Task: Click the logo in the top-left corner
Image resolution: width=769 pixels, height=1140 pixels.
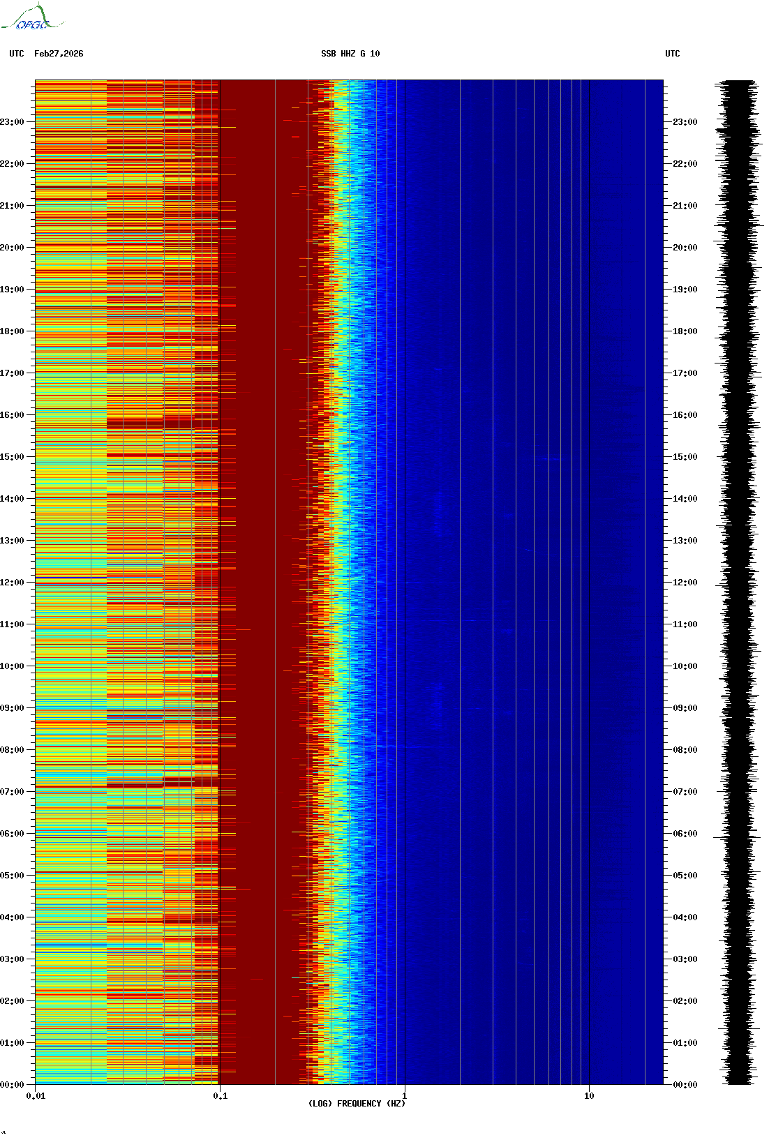Action: pos(32,18)
